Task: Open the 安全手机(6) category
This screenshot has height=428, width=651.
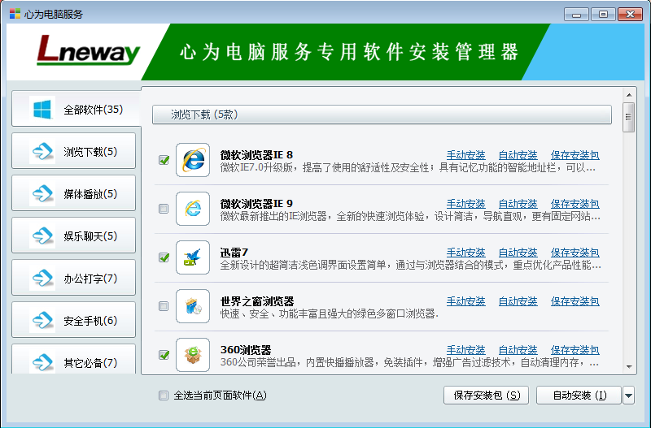Action: coord(74,321)
